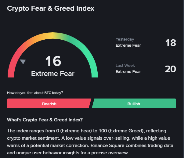The image size is (184, 158).
Task: Click Yesterday's index value 18
Action: (x=171, y=43)
